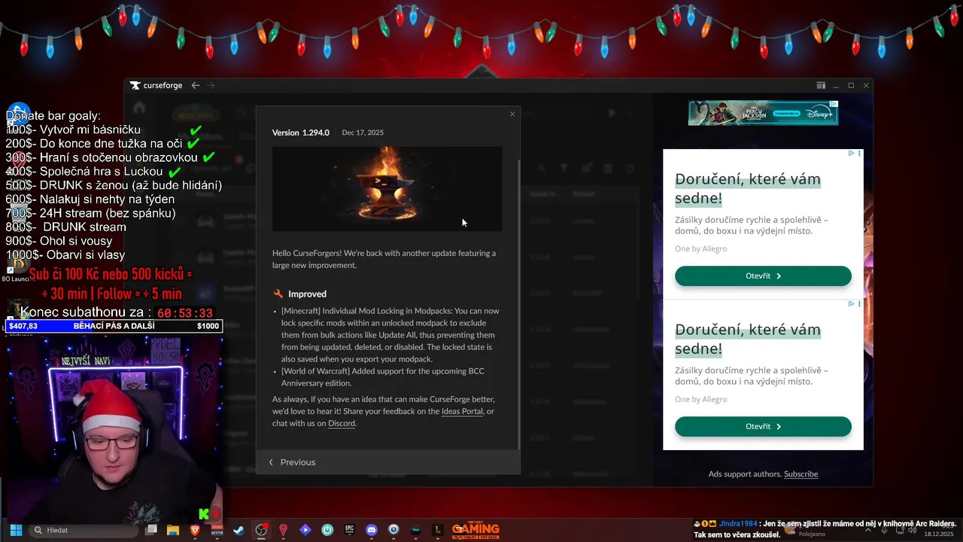Screen dimensions: 963x542
Task: Open Epic Games Launcher from the taskbar
Action: [x=349, y=530]
